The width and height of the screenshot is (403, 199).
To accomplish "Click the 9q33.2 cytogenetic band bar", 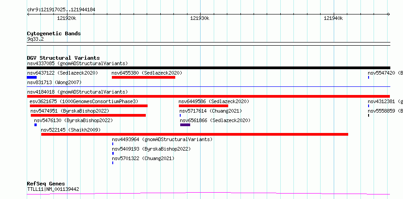I will point(208,44).
